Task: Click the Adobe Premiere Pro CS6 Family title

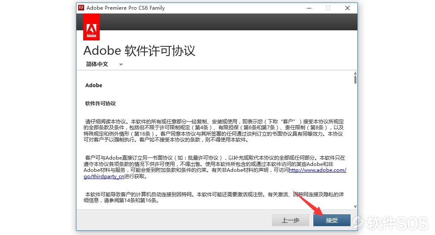Action: point(126,8)
